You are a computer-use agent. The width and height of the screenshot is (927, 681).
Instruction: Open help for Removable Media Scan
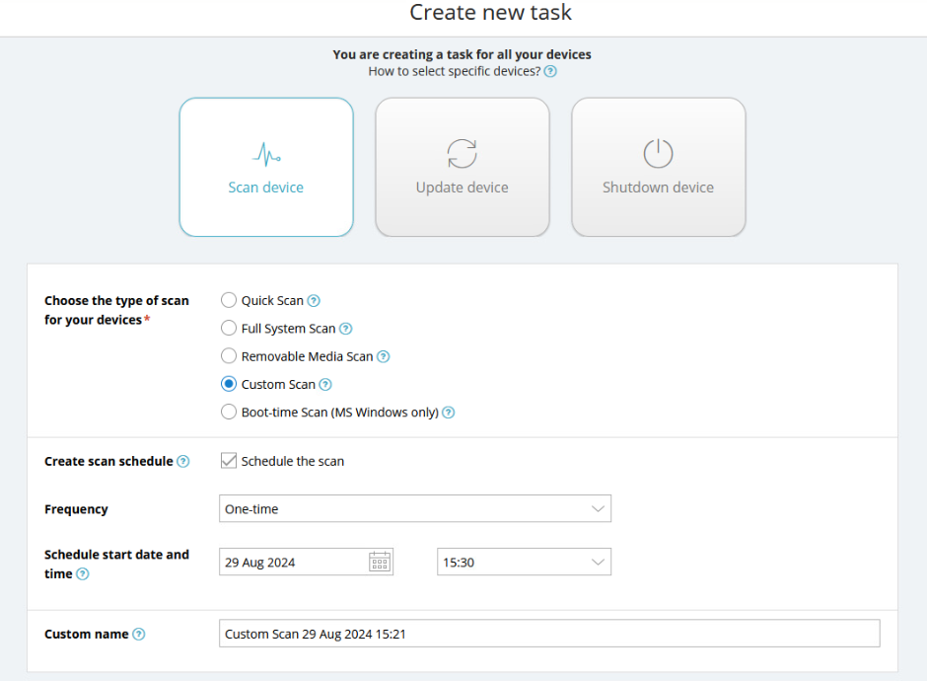[383, 356]
